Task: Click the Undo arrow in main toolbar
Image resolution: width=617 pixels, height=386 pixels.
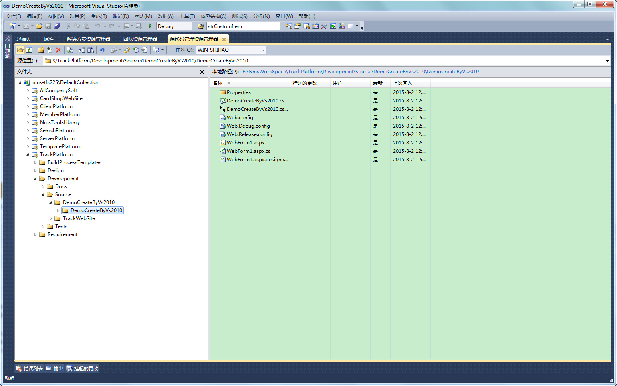Action: [98, 26]
